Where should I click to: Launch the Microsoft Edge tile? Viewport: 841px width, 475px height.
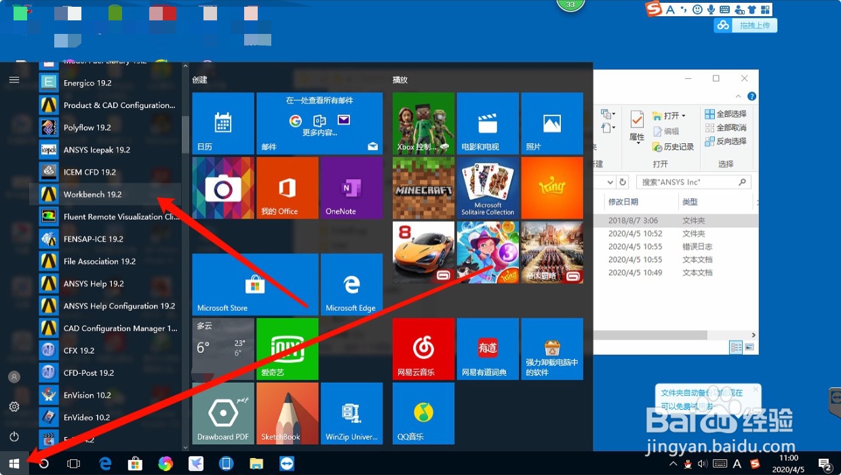coord(351,284)
